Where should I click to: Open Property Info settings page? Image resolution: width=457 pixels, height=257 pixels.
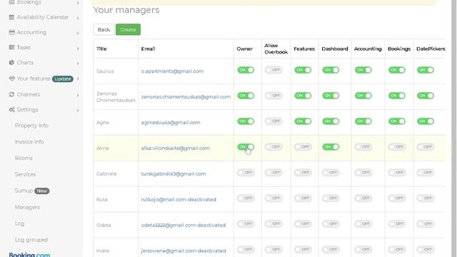31,126
